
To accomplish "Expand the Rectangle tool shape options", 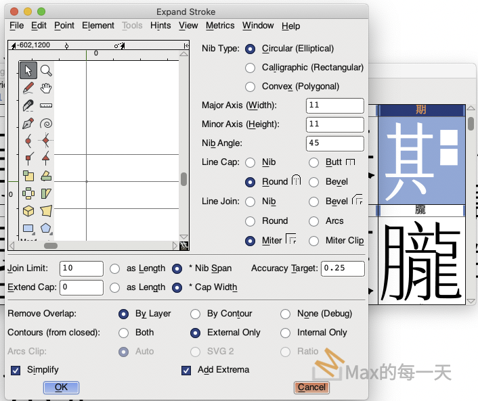I will (28, 229).
